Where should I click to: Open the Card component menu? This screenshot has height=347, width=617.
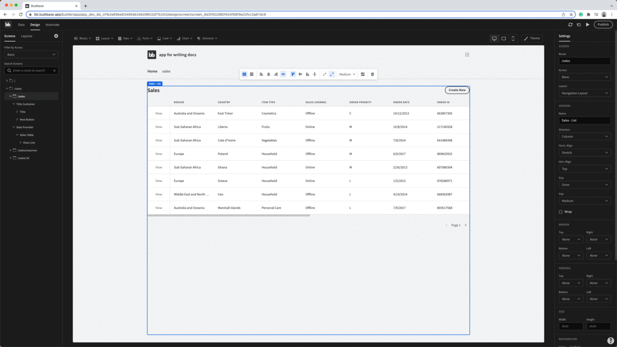164,39
